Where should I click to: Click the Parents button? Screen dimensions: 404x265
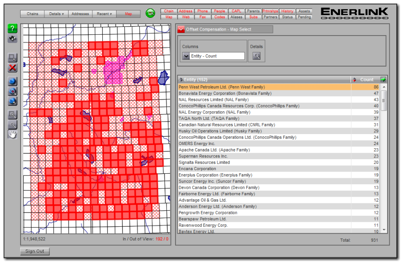click(x=253, y=11)
